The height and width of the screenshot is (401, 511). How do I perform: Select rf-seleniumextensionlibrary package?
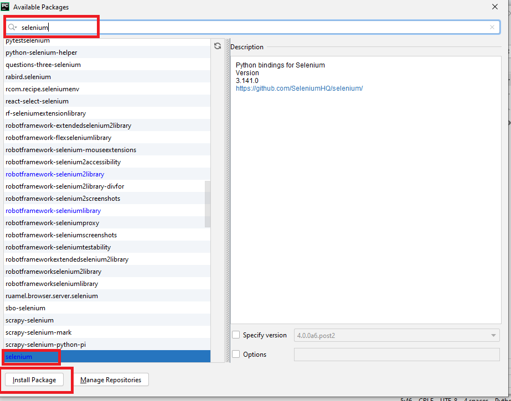click(x=107, y=113)
